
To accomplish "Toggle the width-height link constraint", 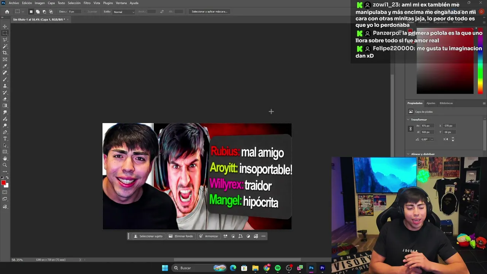I will [411, 129].
